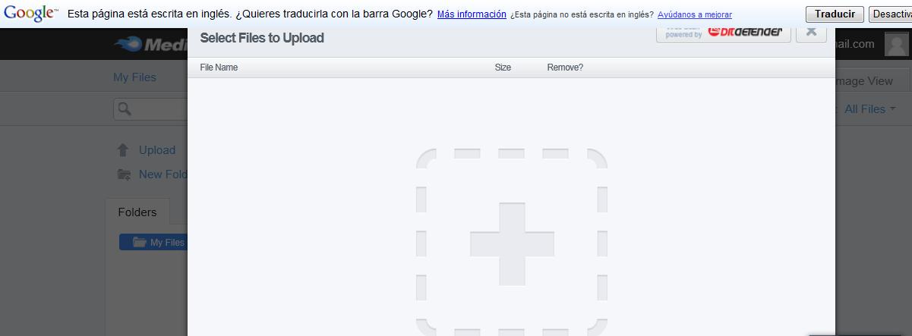912x336 pixels.
Task: Click the New Folder icon
Action: (x=124, y=174)
